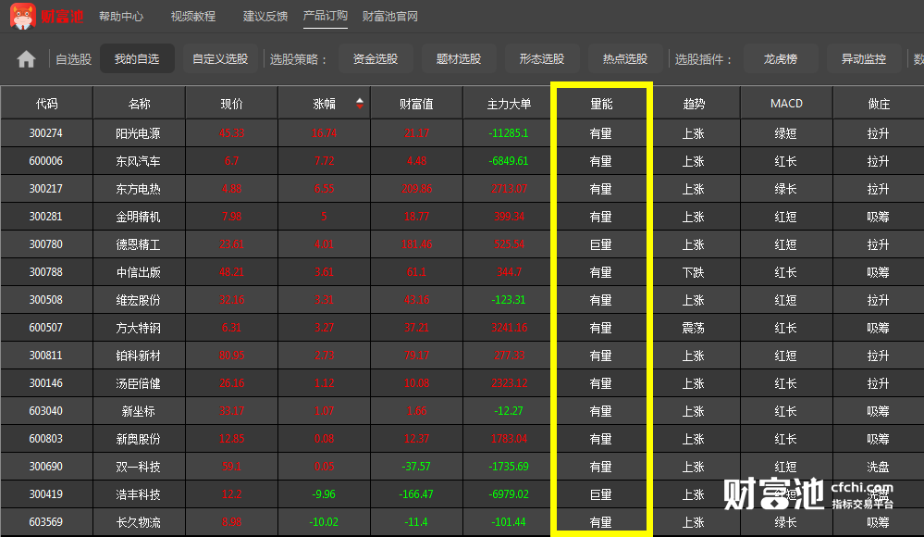Click stock code 603569
This screenshot has height=537, width=924.
tap(46, 521)
